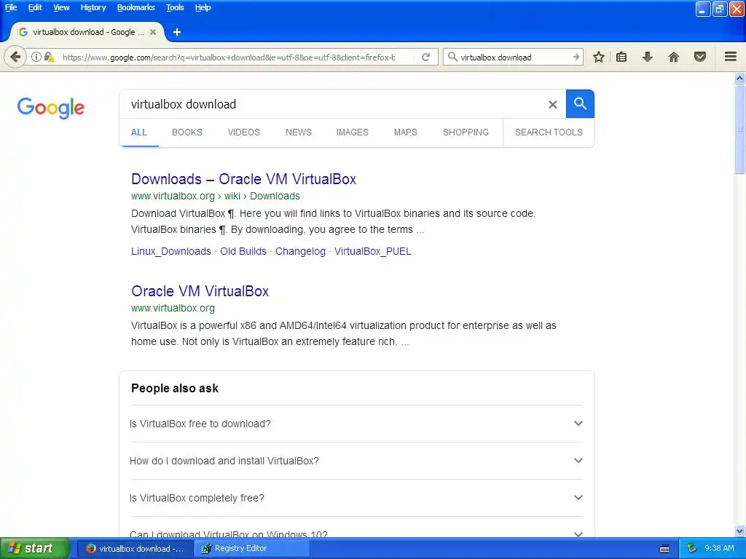Expand "How do I download and install VirtualBox?"

356,461
